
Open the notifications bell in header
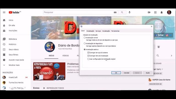[161, 12]
